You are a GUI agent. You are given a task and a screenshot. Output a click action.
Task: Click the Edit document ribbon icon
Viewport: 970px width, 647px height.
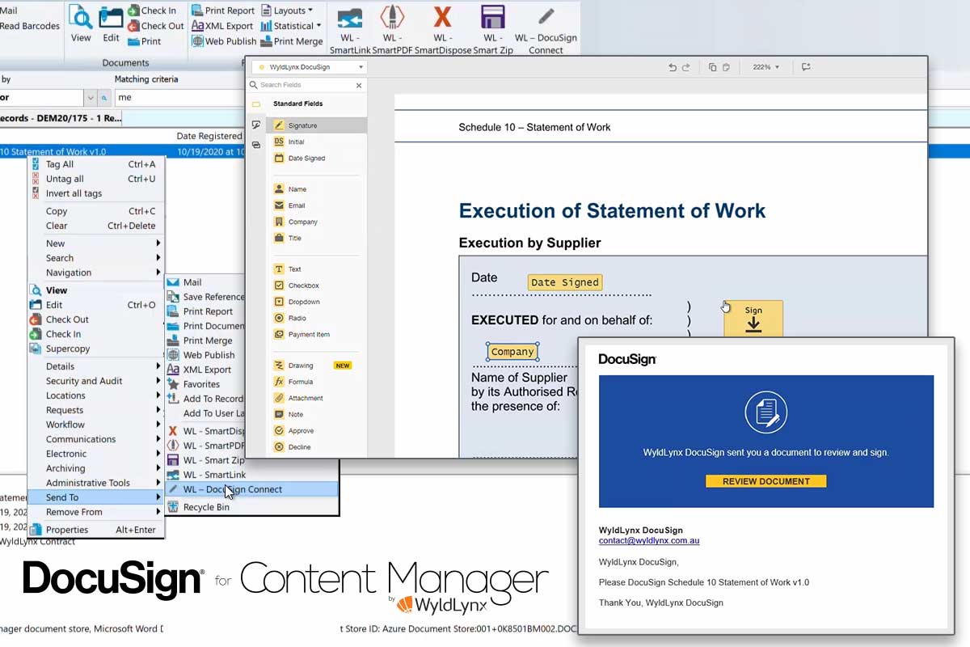pos(111,23)
